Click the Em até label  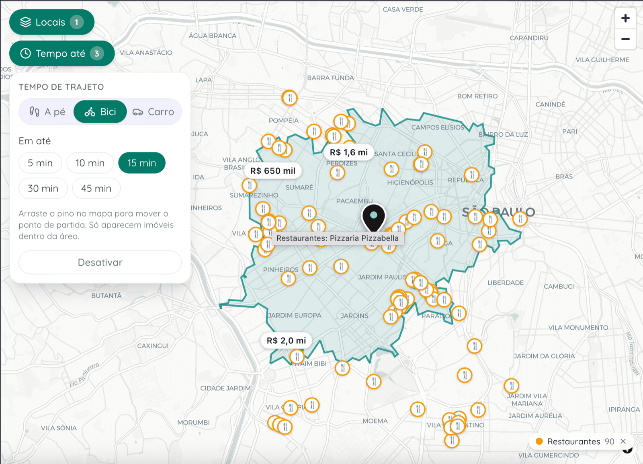35,141
